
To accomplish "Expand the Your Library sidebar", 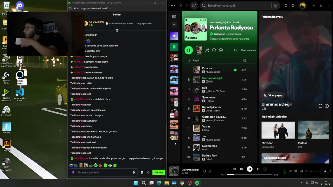I will [x=174, y=17].
